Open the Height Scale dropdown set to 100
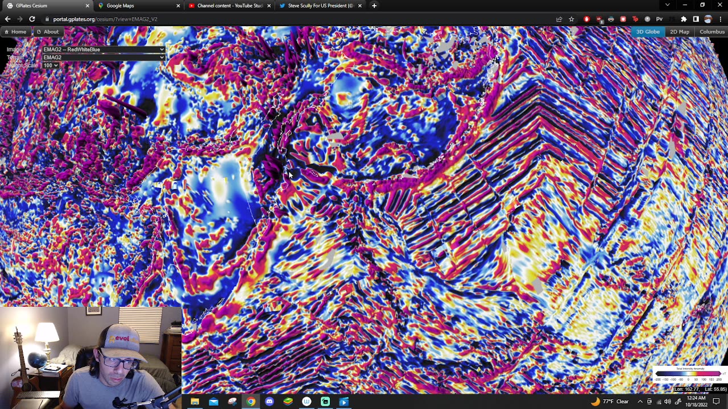This screenshot has height=409, width=728. (51, 65)
